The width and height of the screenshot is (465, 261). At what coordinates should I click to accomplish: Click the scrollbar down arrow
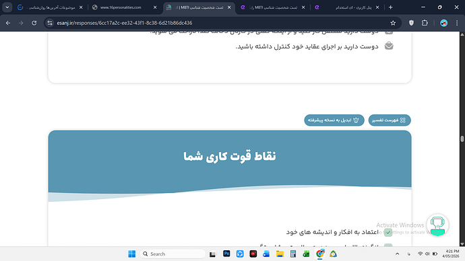tap(462, 244)
